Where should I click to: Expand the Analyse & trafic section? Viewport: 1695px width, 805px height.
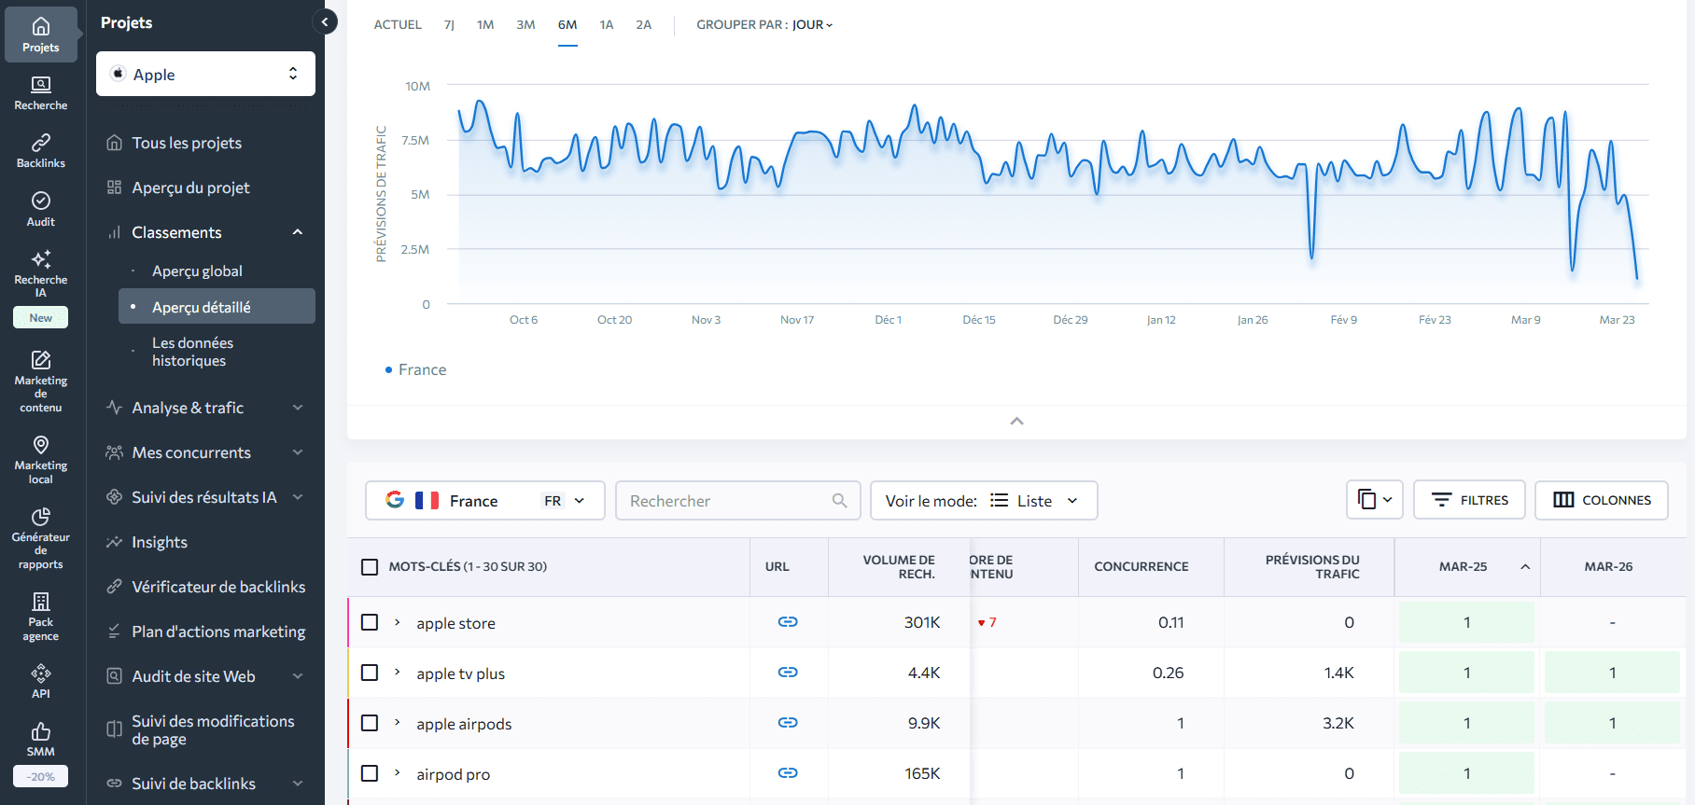pos(298,408)
